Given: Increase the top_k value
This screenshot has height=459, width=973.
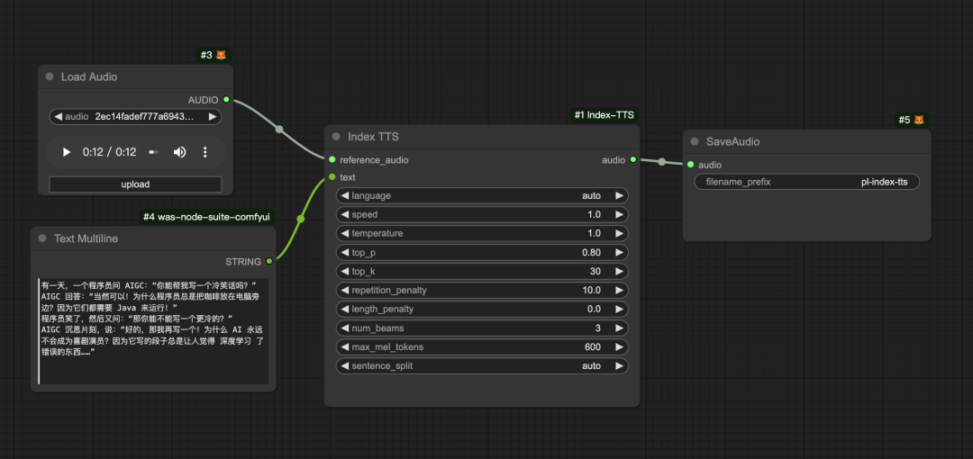Looking at the screenshot, I should [619, 272].
